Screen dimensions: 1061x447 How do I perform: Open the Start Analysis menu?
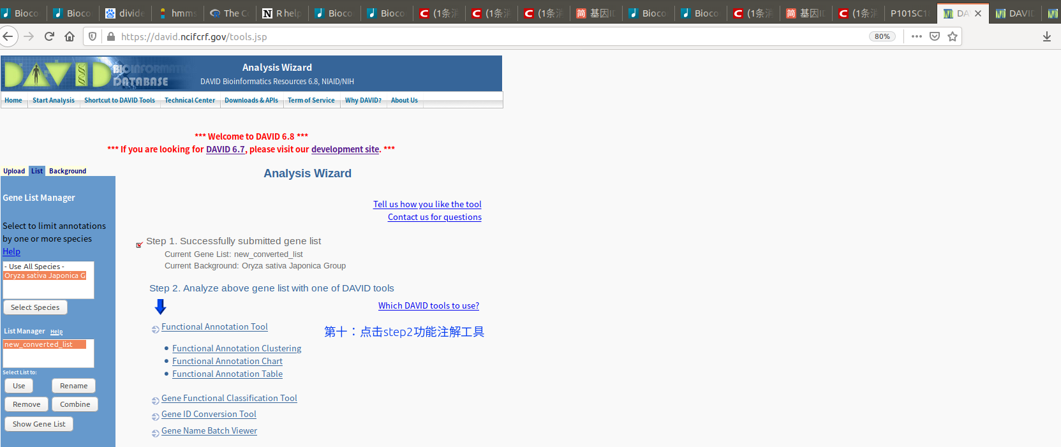pyautogui.click(x=54, y=100)
